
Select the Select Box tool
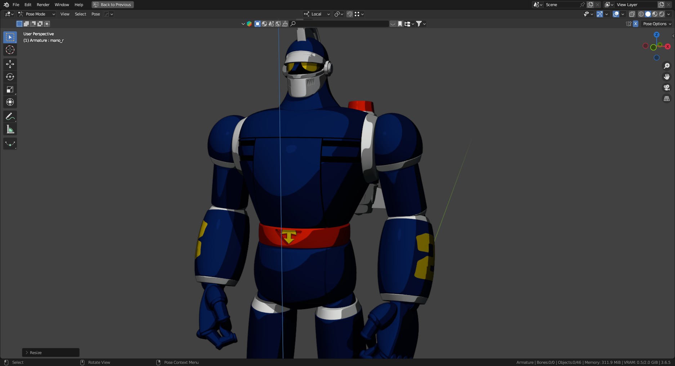pyautogui.click(x=10, y=37)
